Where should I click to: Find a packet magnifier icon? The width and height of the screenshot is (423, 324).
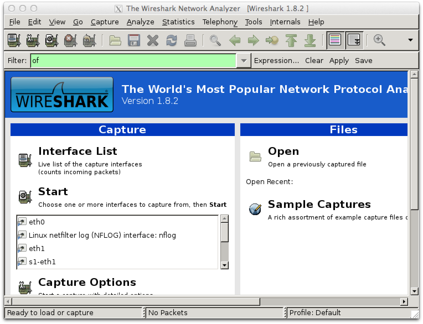pos(215,40)
